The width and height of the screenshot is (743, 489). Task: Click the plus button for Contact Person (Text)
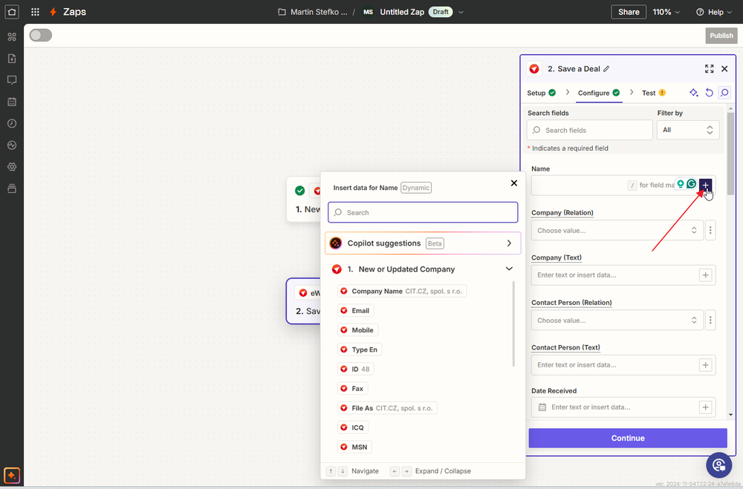coord(706,365)
